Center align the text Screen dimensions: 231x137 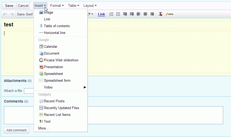[x=145, y=14]
